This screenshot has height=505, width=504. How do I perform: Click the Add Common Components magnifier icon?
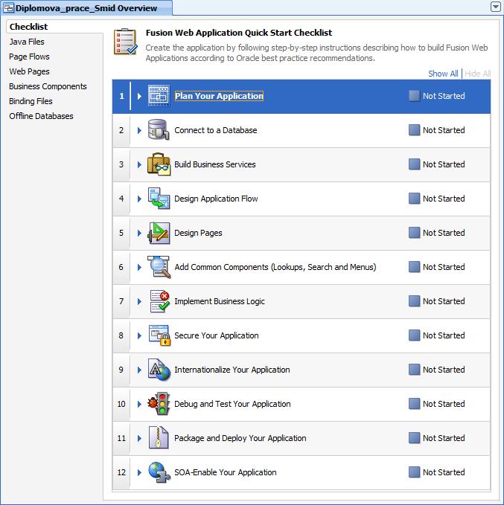tap(159, 267)
